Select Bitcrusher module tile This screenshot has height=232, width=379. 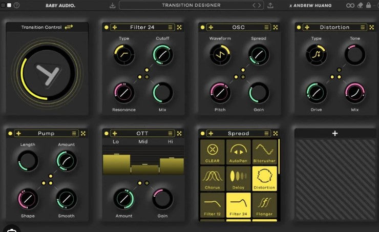coord(264,152)
